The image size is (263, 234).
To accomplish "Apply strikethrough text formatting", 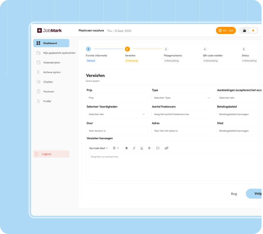I will point(149,148).
